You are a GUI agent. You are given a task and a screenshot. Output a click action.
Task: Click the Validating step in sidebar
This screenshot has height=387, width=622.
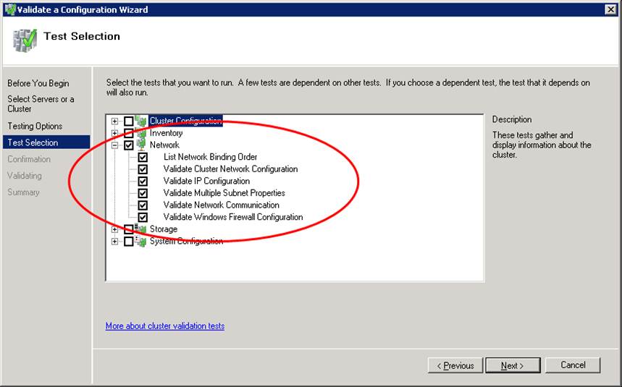(x=24, y=176)
